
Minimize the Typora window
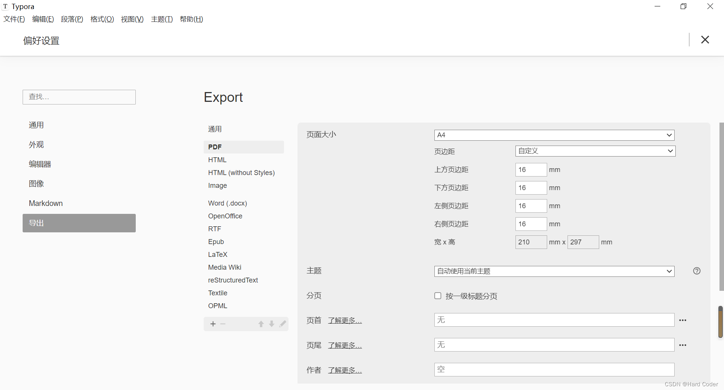point(657,6)
